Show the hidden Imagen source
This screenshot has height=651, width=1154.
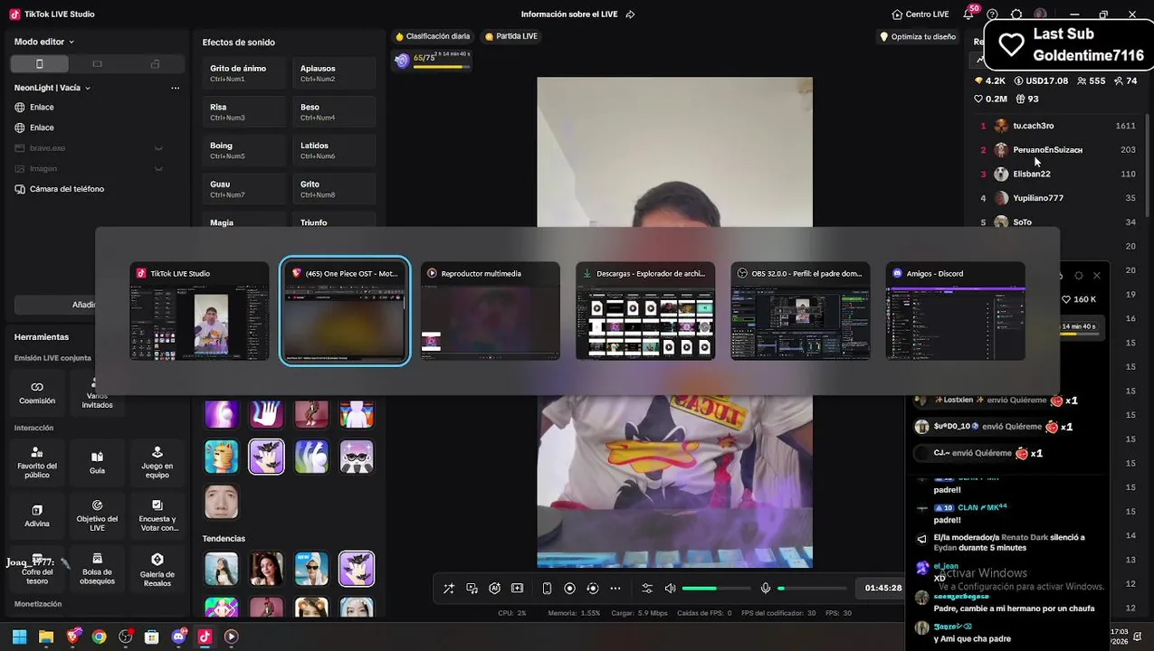pyautogui.click(x=158, y=168)
